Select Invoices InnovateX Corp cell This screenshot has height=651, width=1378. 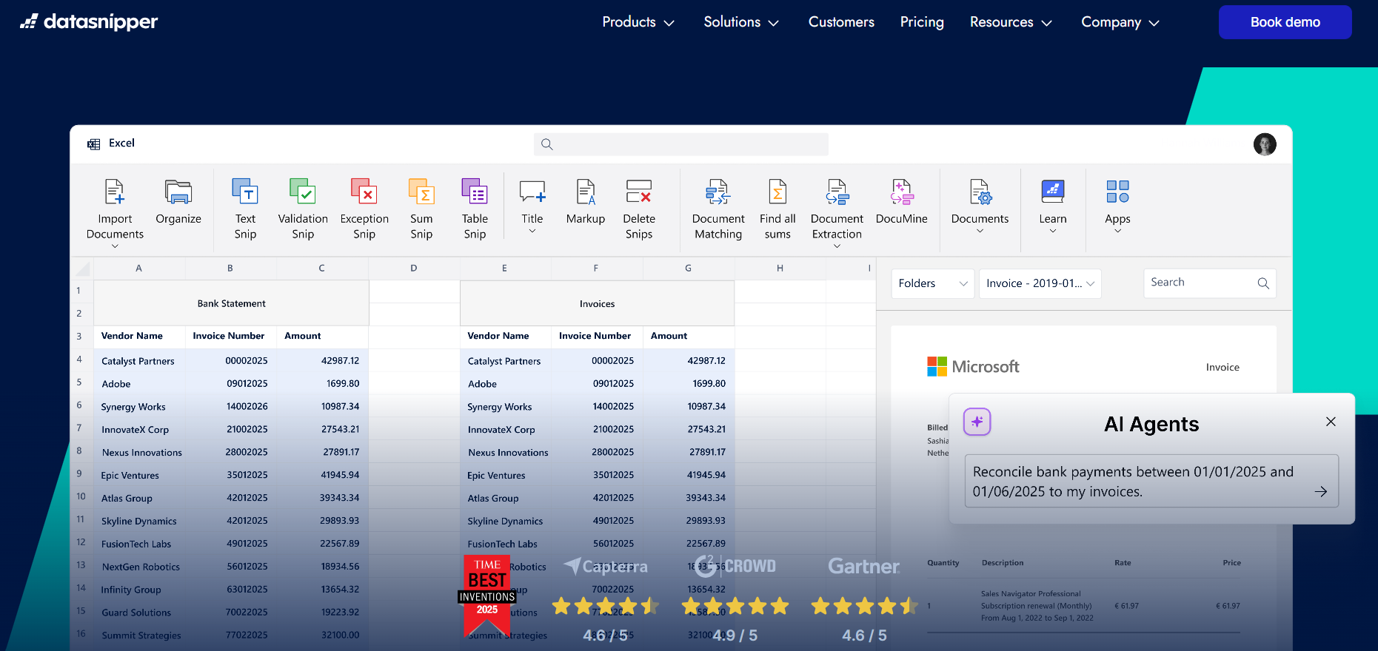pyautogui.click(x=506, y=430)
